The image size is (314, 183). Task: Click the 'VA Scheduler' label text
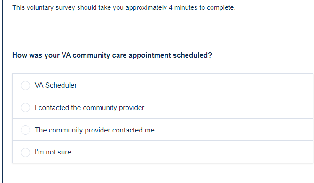(x=55, y=85)
